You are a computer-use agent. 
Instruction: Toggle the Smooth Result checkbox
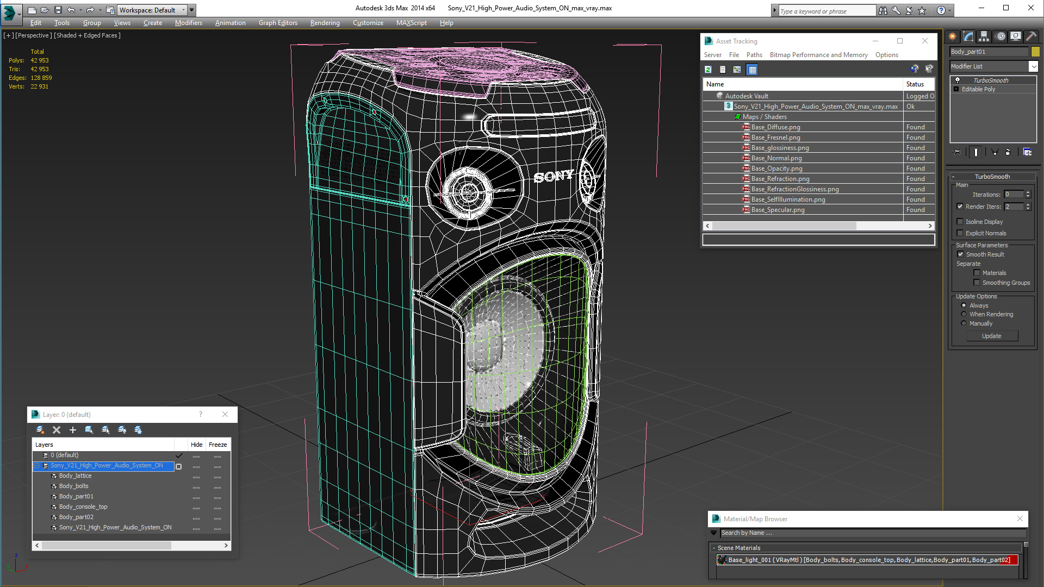(x=960, y=254)
